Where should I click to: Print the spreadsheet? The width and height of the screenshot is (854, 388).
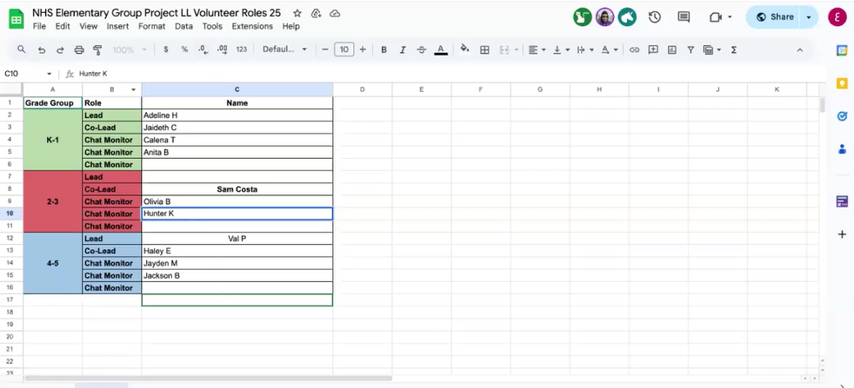coord(79,49)
